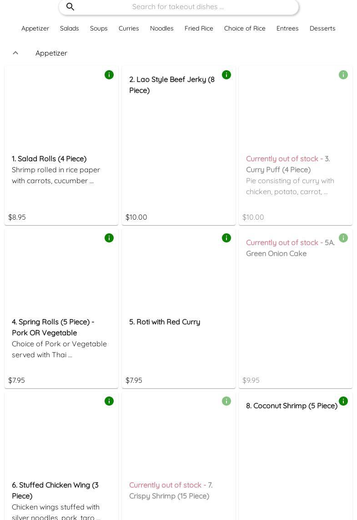Click the search magnifier icon
Image resolution: width=357 pixels, height=520 pixels.
pyautogui.click(x=70, y=7)
